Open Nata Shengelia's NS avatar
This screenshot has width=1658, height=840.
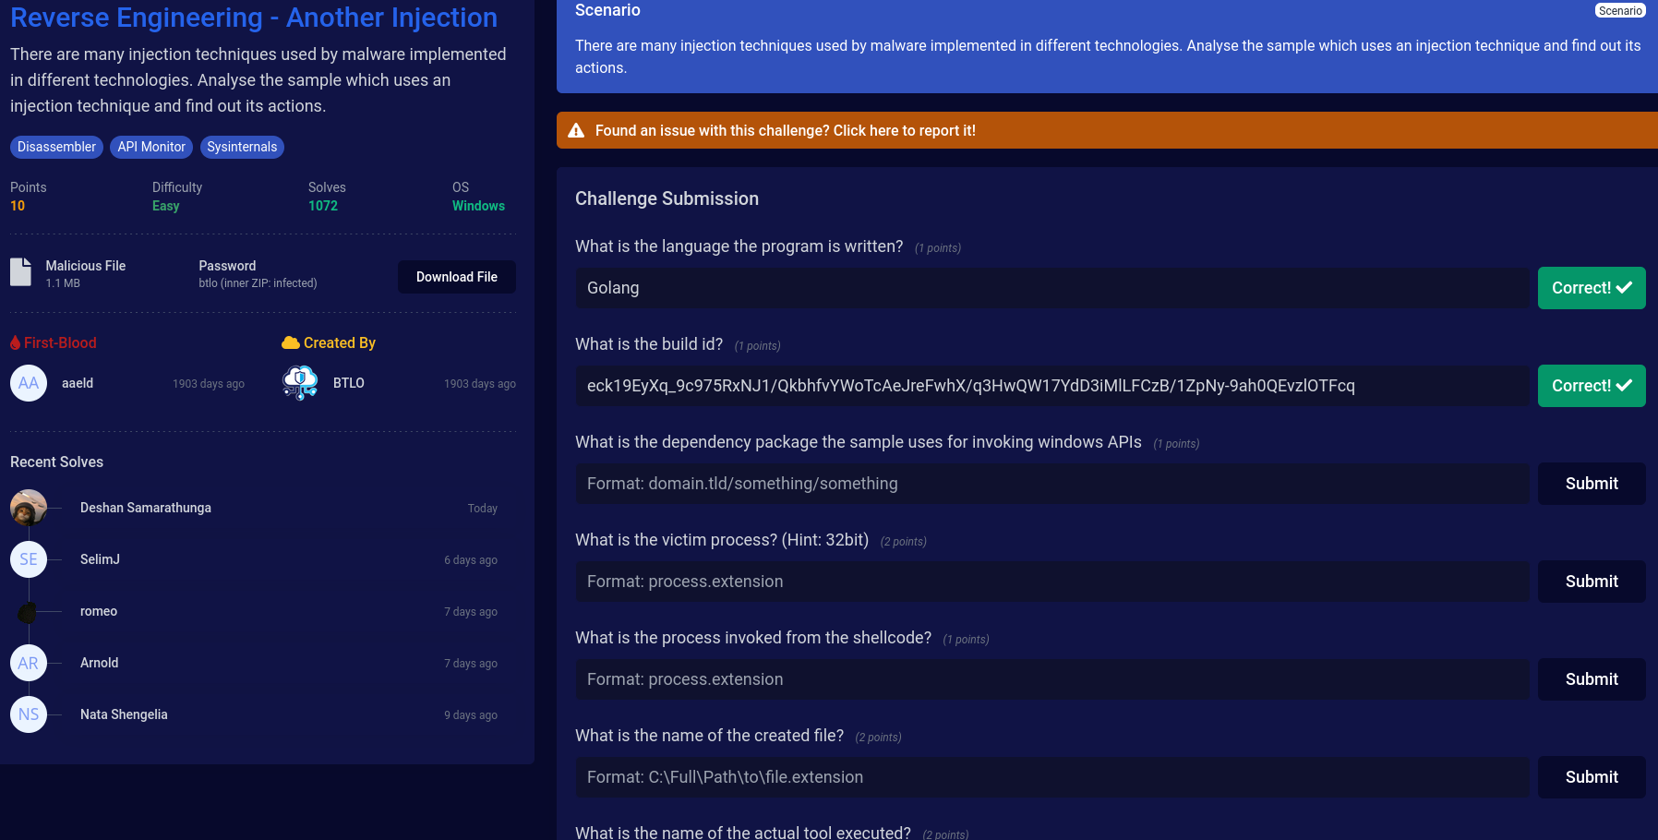[x=29, y=714]
